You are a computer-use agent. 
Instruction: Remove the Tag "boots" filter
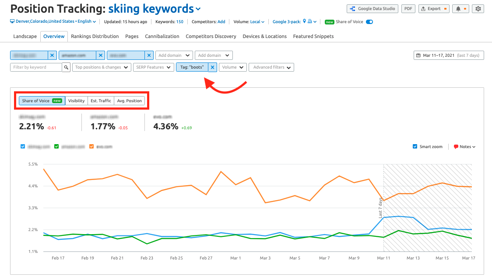tap(212, 67)
